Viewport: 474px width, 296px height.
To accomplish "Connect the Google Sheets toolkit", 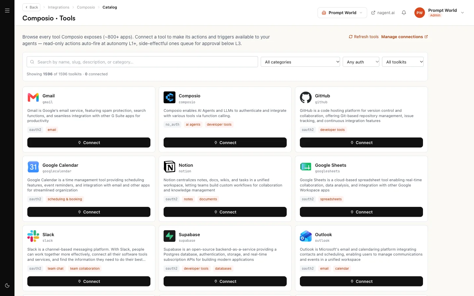I will click(x=361, y=212).
